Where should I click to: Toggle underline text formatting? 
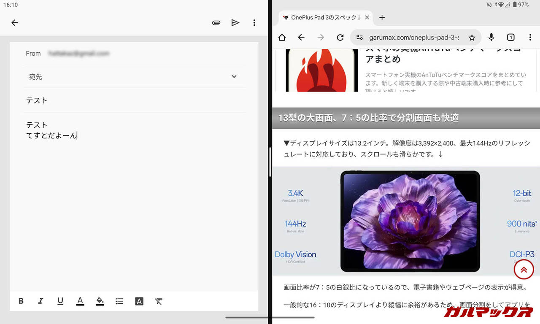point(60,301)
